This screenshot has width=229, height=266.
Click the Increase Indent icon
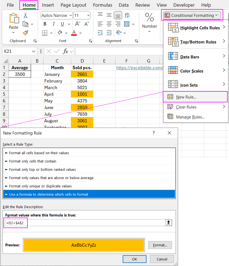tap(109, 33)
